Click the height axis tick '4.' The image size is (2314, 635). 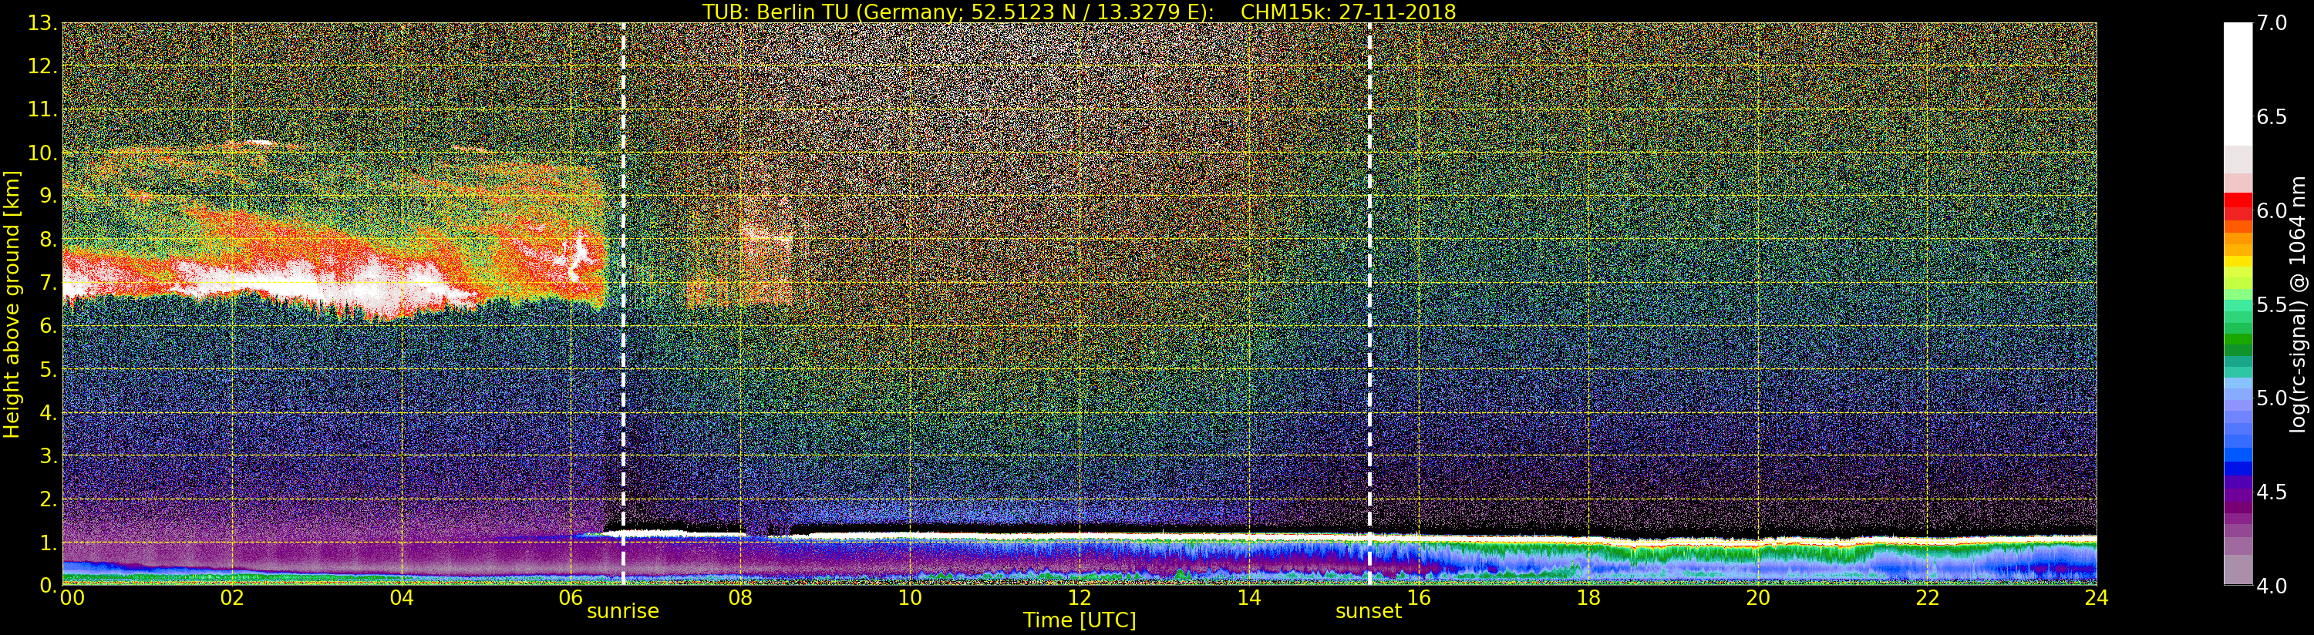(x=48, y=412)
